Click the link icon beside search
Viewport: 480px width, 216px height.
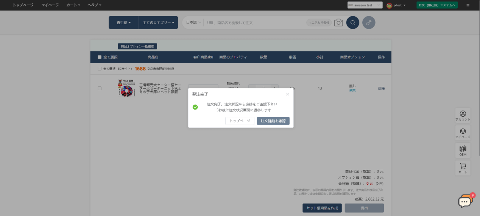(x=369, y=23)
